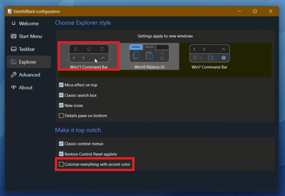
Task: Click the StartAllBack title bar app icon
Action: click(x=10, y=11)
